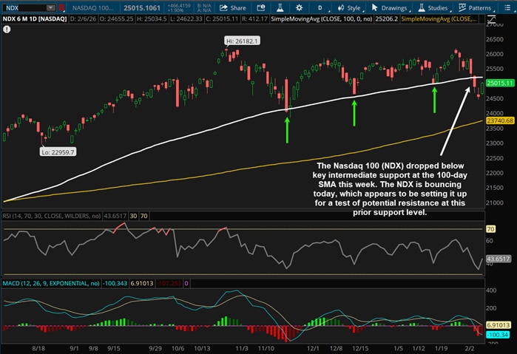The image size is (517, 354).
Task: Click the H: 25034.5 high value
Action: click(152, 18)
